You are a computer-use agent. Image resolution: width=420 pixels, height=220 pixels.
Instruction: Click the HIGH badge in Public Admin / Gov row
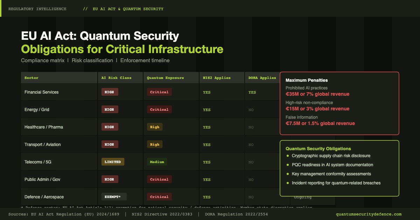tap(110, 179)
